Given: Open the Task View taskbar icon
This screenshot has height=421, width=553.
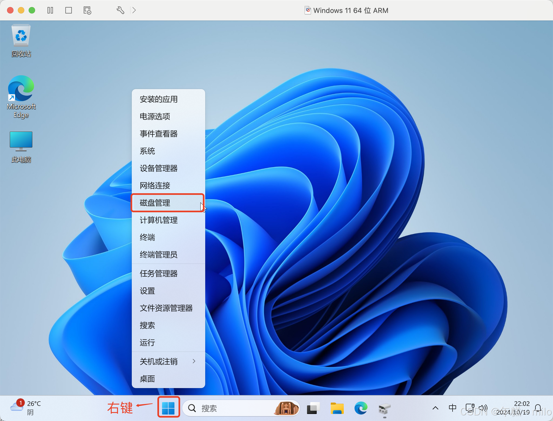Looking at the screenshot, I should coord(313,408).
